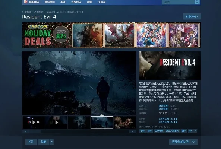Open the 社区中心 button
Screen dimensions: 221x149
(x=192, y=16)
